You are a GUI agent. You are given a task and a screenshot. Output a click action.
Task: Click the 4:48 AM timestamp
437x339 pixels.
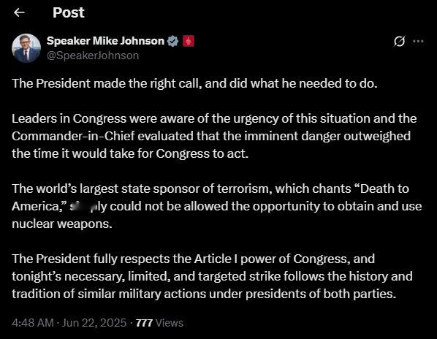[33, 323]
